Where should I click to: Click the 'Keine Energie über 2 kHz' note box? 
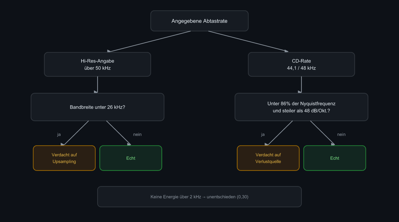click(x=199, y=197)
